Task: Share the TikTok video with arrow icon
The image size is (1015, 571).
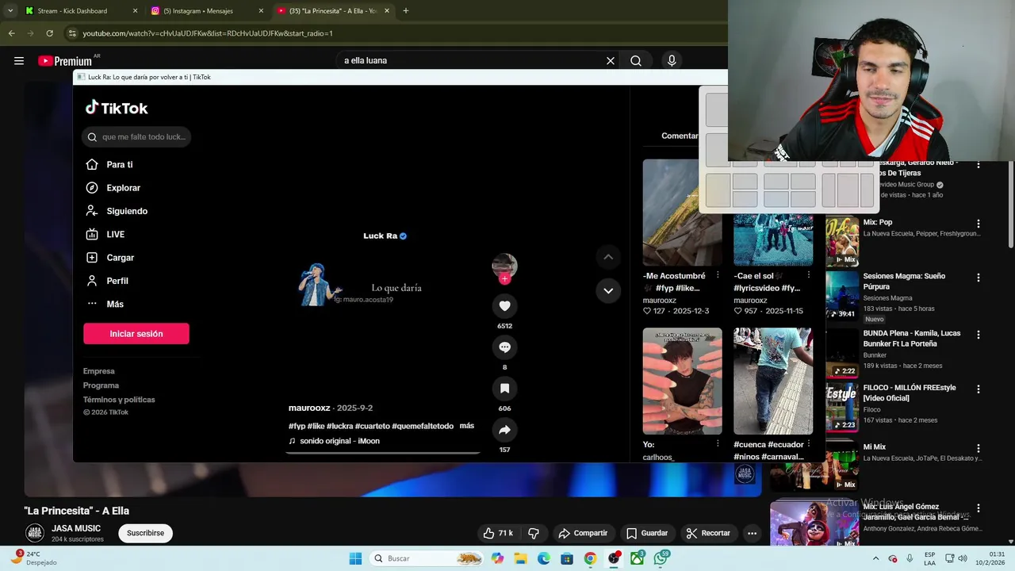Action: pos(504,430)
